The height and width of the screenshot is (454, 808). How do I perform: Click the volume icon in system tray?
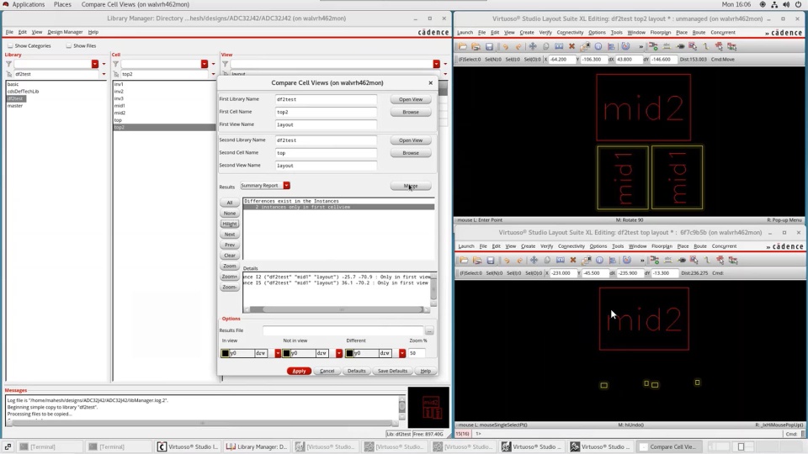[786, 4]
